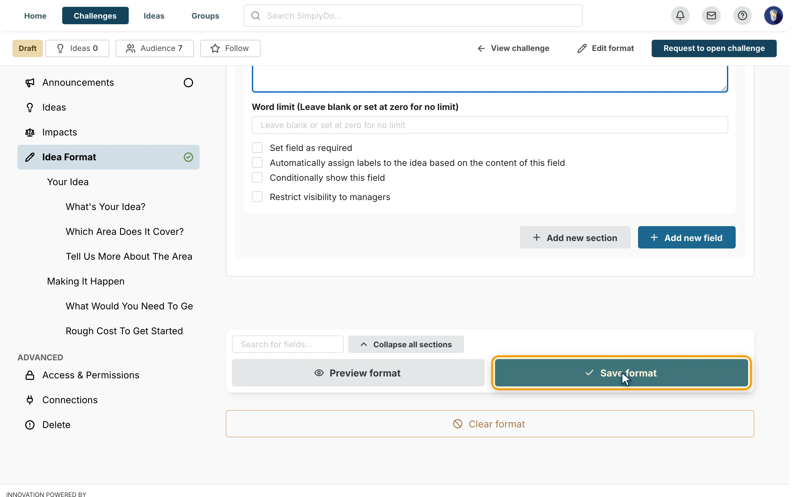Open the help question mark icon
This screenshot has width=796, height=497.
[742, 16]
